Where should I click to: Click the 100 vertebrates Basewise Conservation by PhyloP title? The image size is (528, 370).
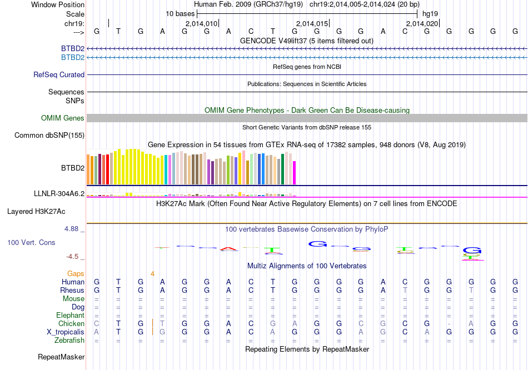click(x=307, y=229)
